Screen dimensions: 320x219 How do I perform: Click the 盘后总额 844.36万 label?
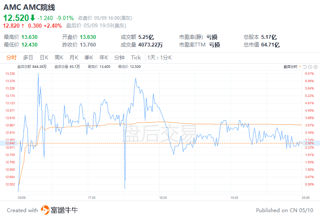tap(32, 67)
